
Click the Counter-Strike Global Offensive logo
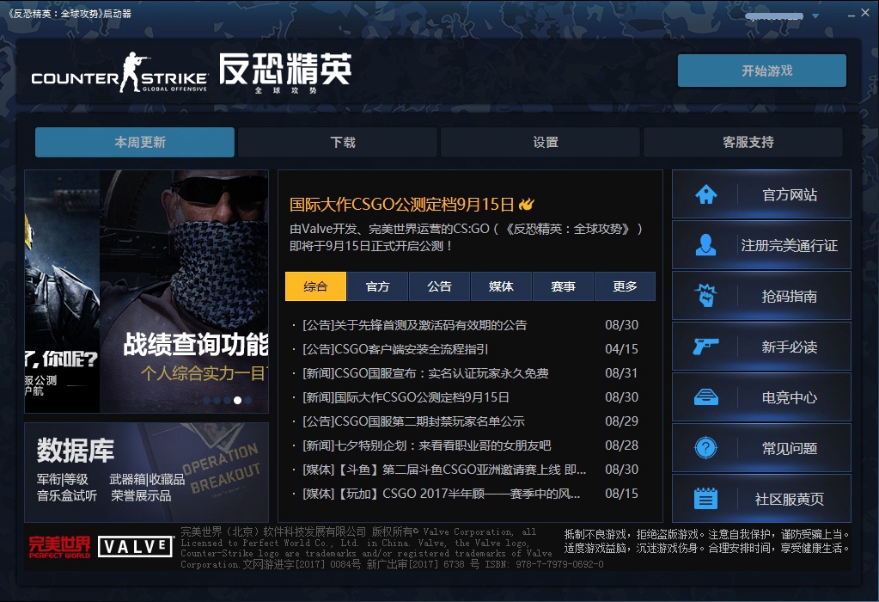(x=119, y=73)
